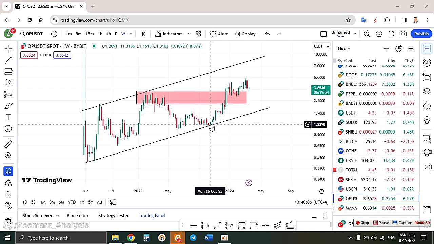Open the layout setup square icon

click(x=323, y=34)
